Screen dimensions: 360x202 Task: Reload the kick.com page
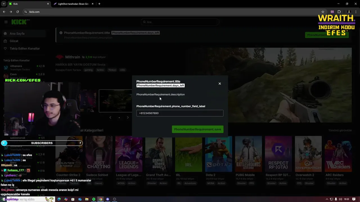[x=17, y=12]
